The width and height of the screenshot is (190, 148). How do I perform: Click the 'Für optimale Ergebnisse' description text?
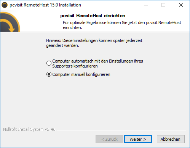pos(122,25)
